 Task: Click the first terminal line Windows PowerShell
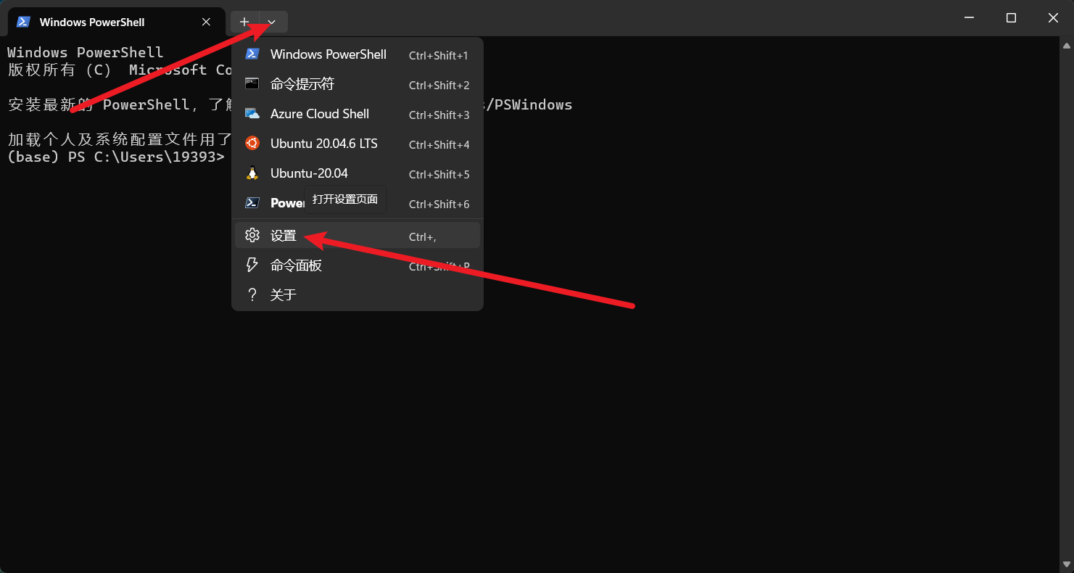(86, 52)
